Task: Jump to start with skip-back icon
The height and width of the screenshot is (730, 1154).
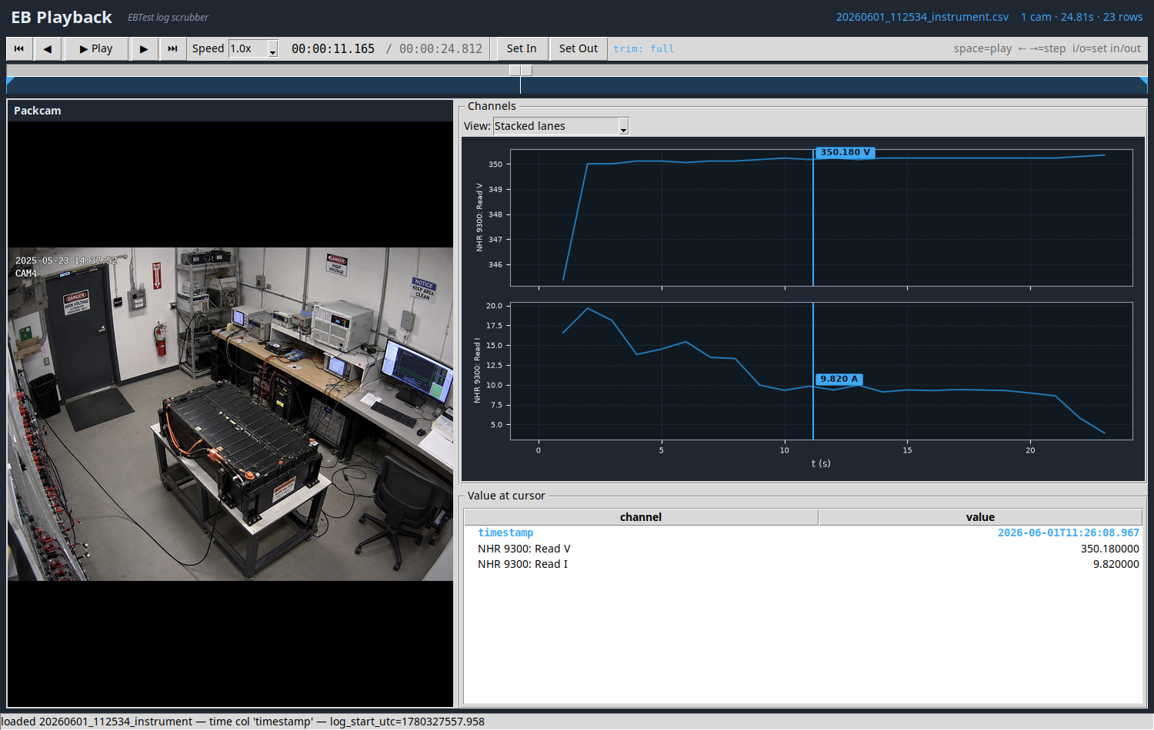Action: [19, 48]
